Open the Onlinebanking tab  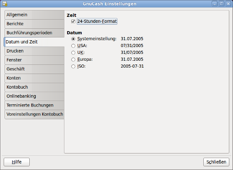pos(34,96)
